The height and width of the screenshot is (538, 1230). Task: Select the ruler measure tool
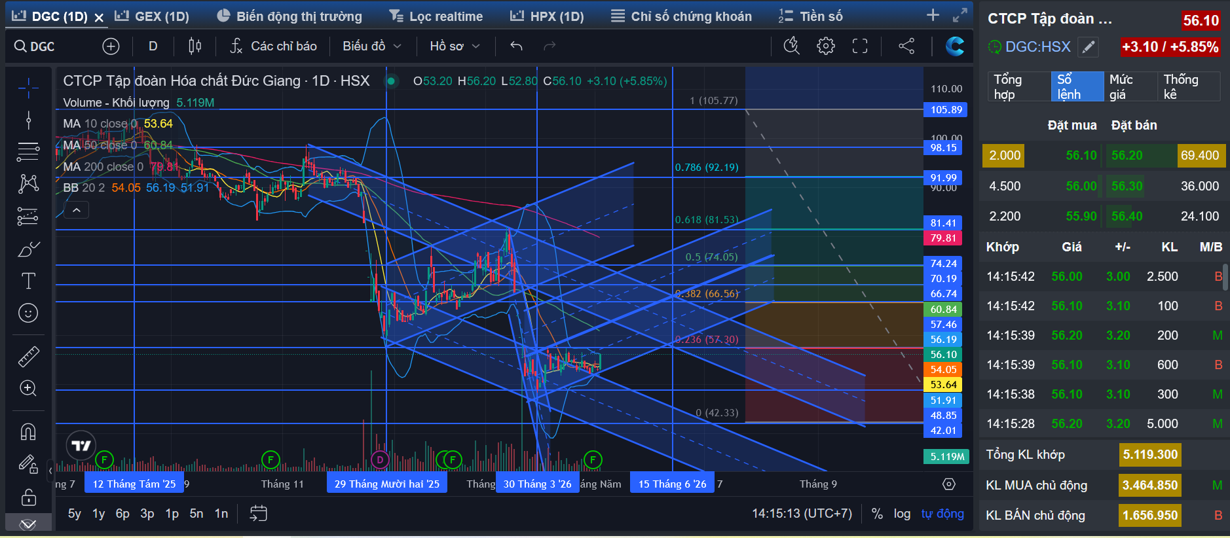(x=28, y=357)
